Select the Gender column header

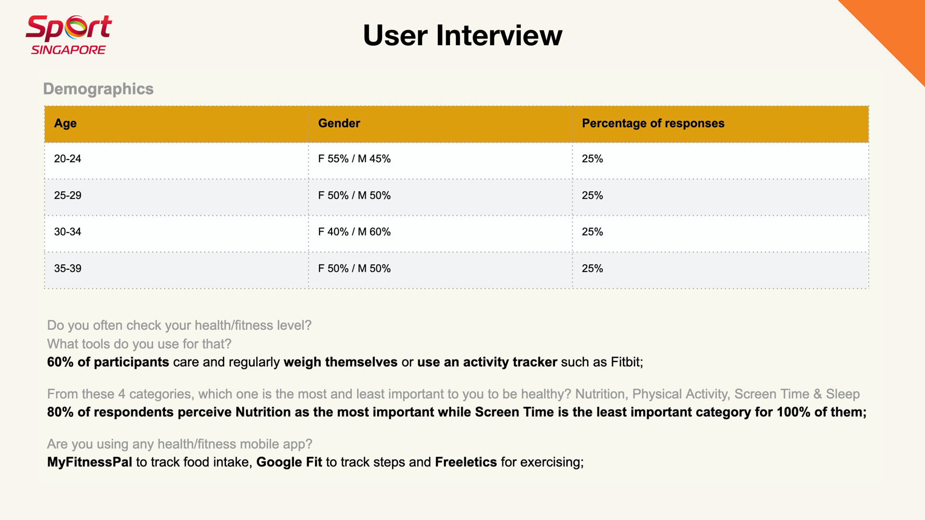339,123
